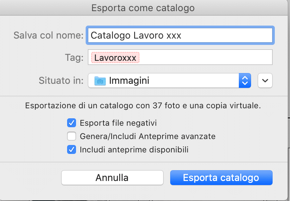Click the 37 foto export summary text
The width and height of the screenshot is (290, 201).
coord(143,106)
